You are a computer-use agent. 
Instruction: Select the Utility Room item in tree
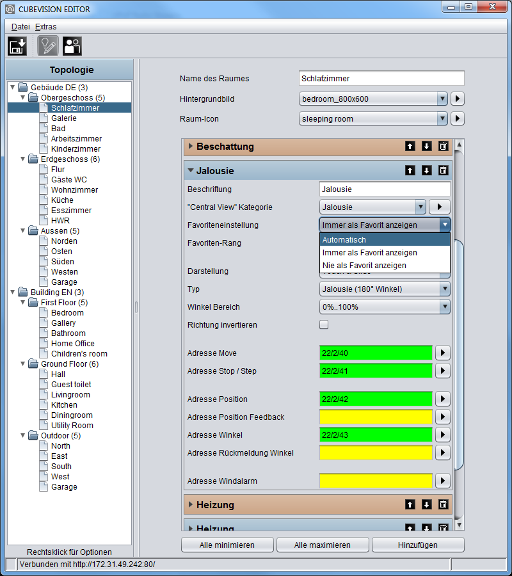click(72, 425)
